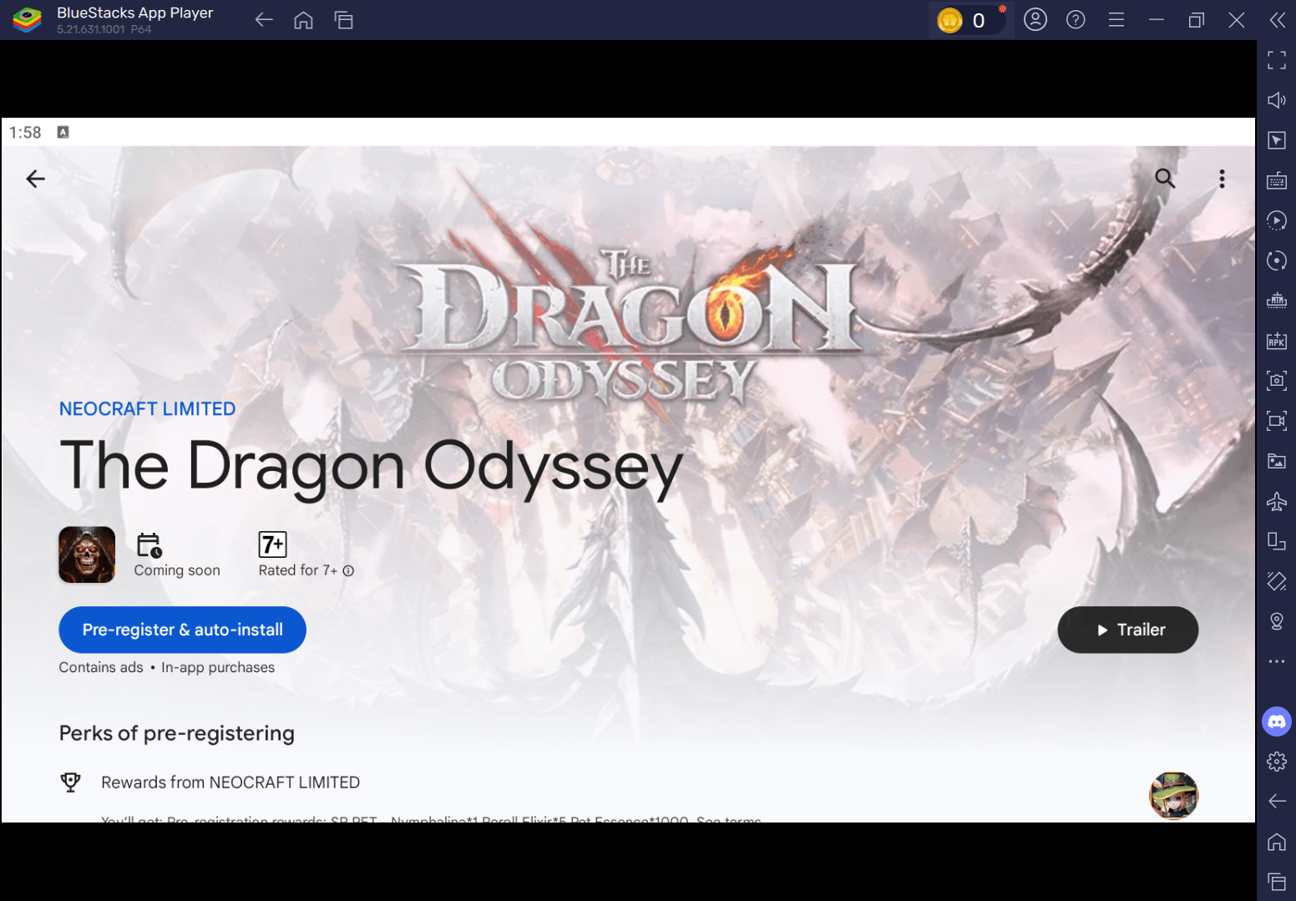Viewport: 1296px width, 901px height.
Task: Click the shake/eco mode icon
Action: coord(1276,581)
